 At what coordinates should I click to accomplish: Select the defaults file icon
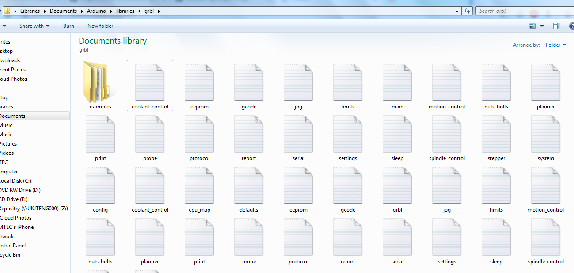click(x=249, y=186)
